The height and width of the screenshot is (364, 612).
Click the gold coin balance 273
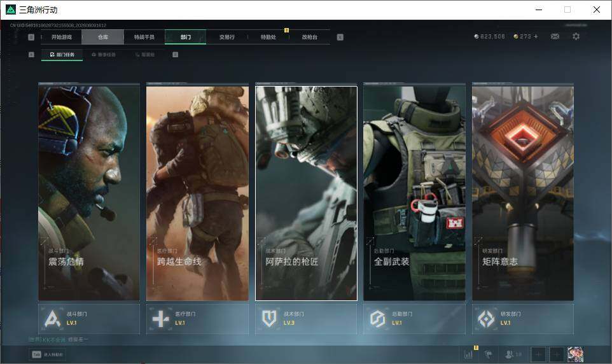tap(523, 36)
